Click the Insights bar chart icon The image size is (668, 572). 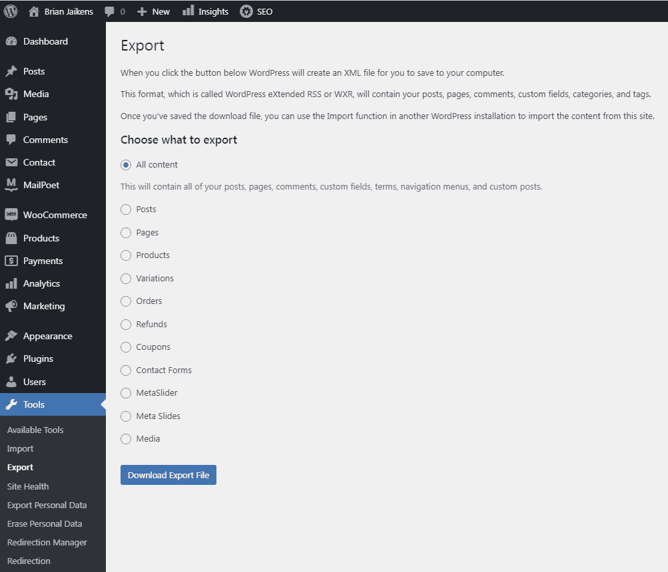188,11
